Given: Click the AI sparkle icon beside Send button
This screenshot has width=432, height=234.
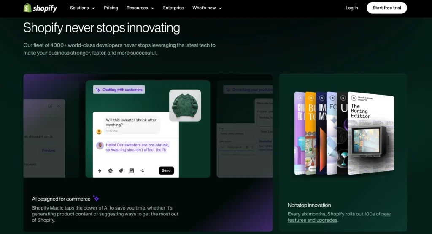Looking at the screenshot, I should coord(142,170).
